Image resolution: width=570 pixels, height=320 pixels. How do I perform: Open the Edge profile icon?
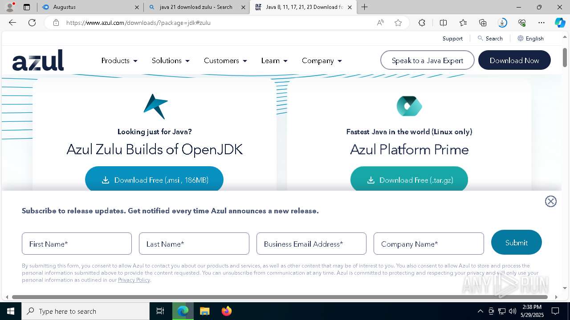pyautogui.click(x=9, y=7)
